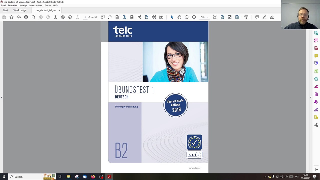Select the telc_deutsch_b2 document tab
320x180 pixels.
coord(46,10)
